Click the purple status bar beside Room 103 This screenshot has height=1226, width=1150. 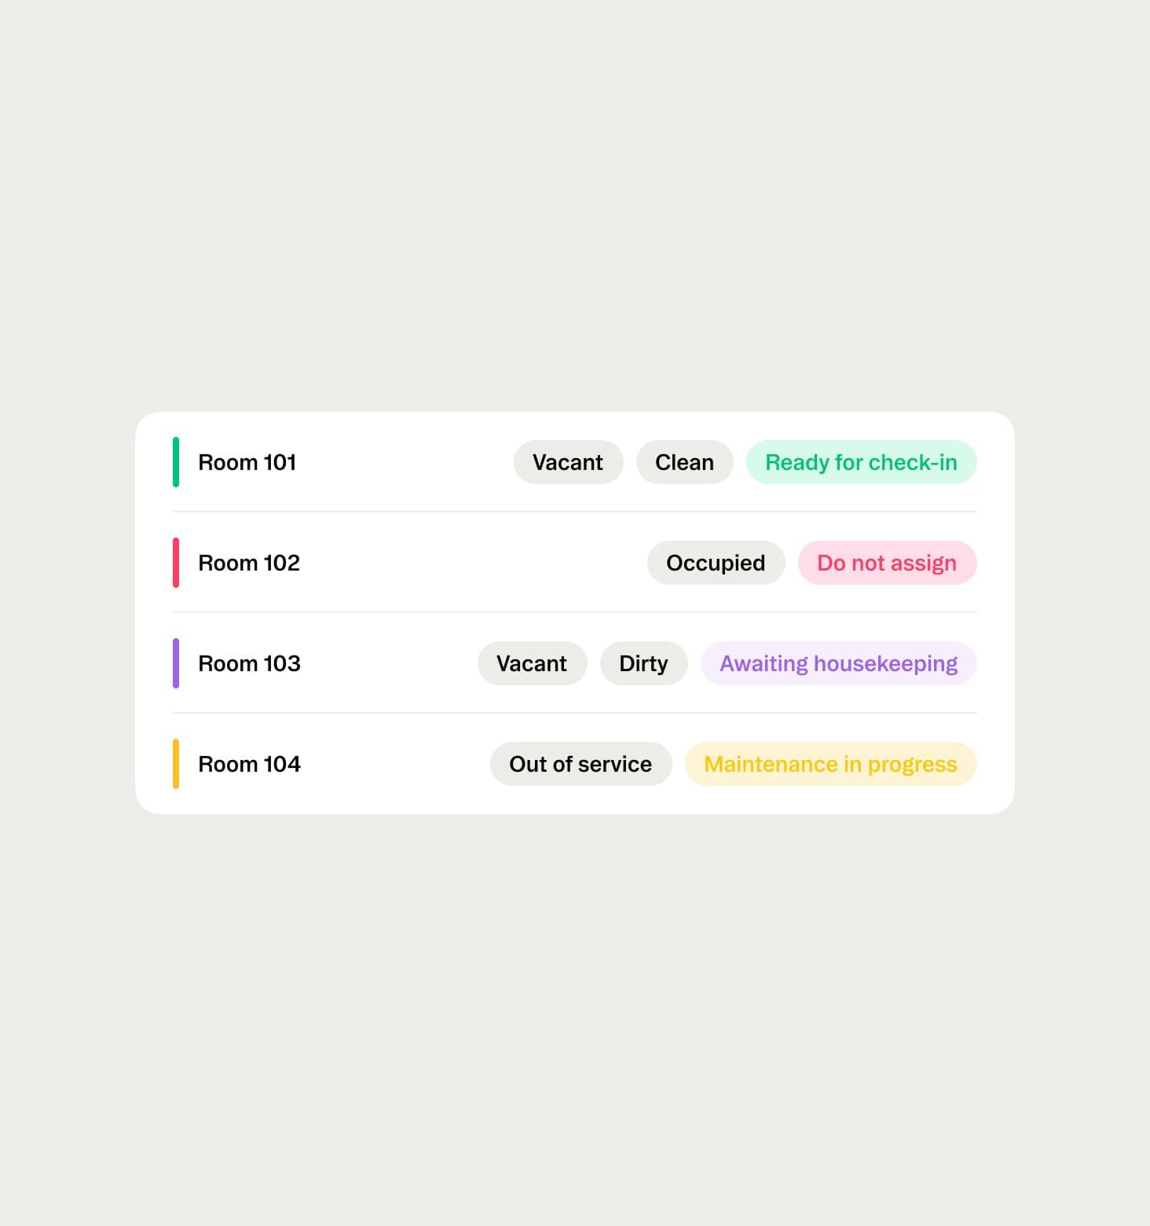tap(177, 663)
